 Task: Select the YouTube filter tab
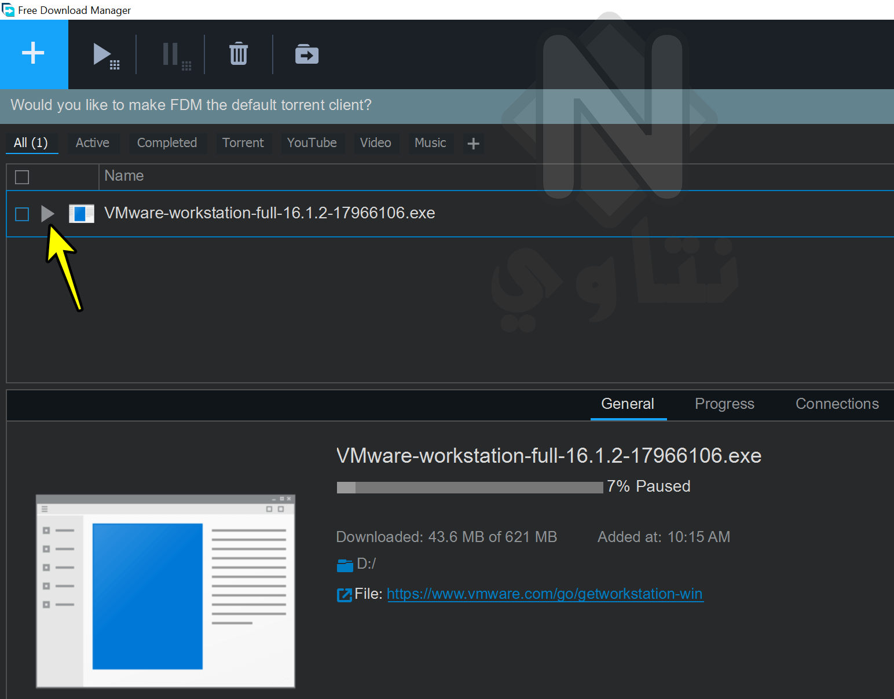[312, 142]
